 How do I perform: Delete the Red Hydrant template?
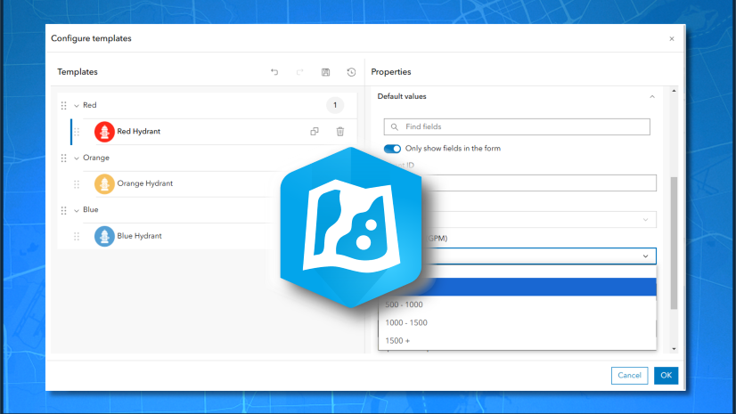[339, 131]
